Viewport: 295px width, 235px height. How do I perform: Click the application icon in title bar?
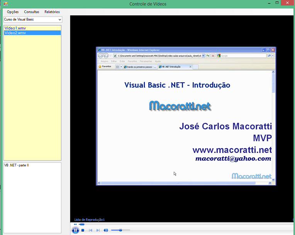(x=5, y=3)
